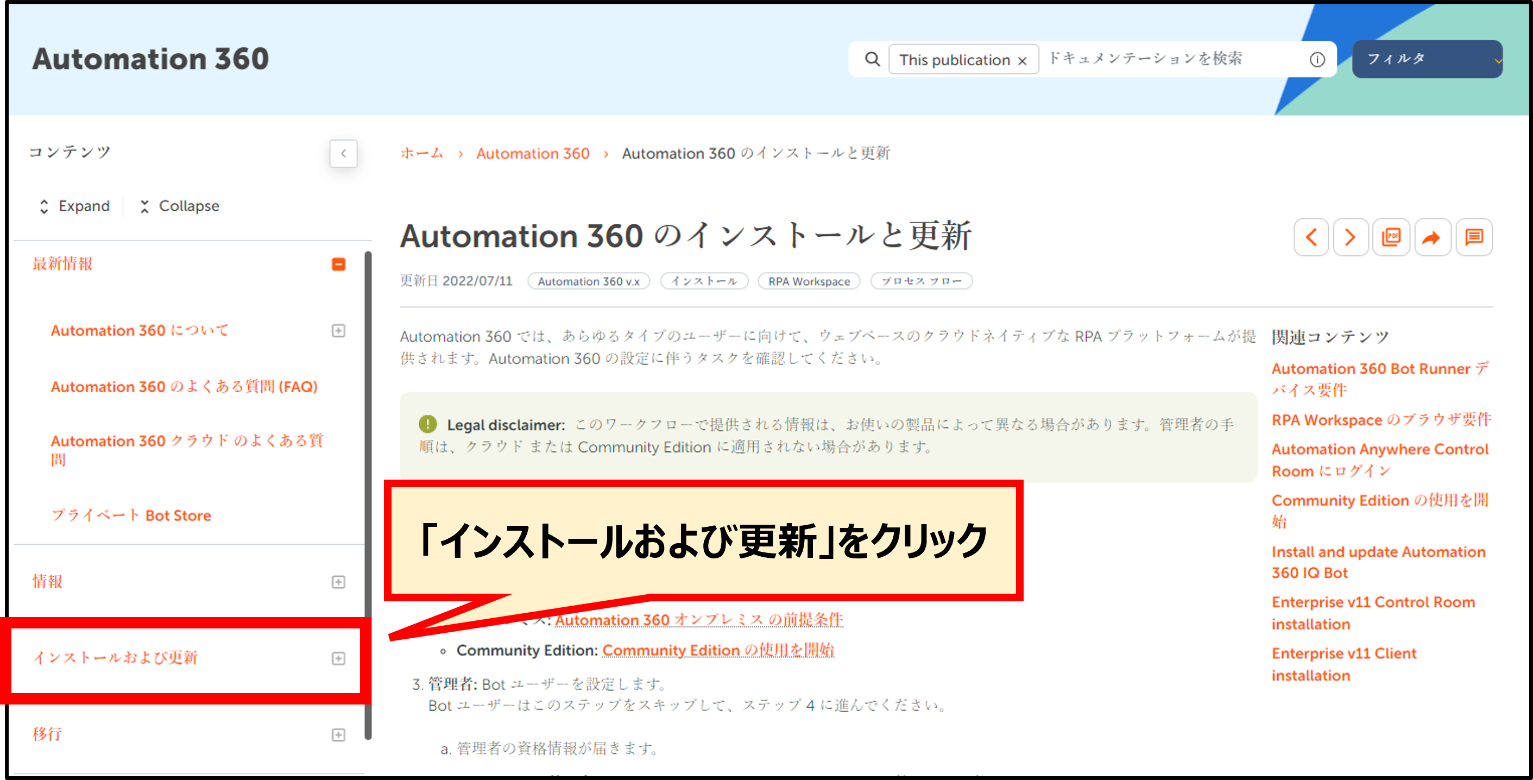Click the 関連コンテンツ heading
The width and height of the screenshot is (1533, 780).
click(1330, 337)
